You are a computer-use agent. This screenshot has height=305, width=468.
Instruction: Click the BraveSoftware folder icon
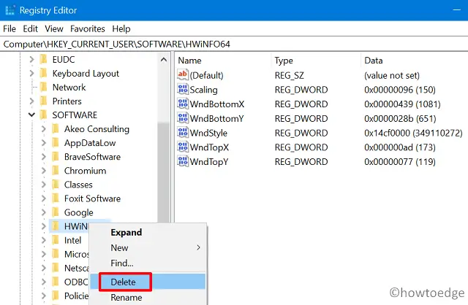pos(56,157)
